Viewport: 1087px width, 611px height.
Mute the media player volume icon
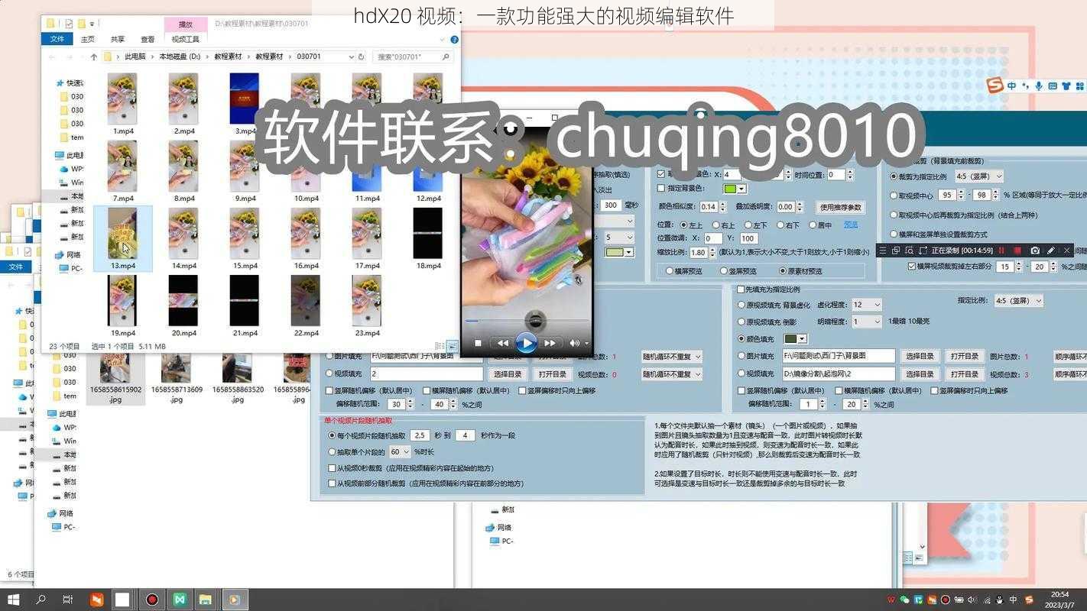pos(574,344)
